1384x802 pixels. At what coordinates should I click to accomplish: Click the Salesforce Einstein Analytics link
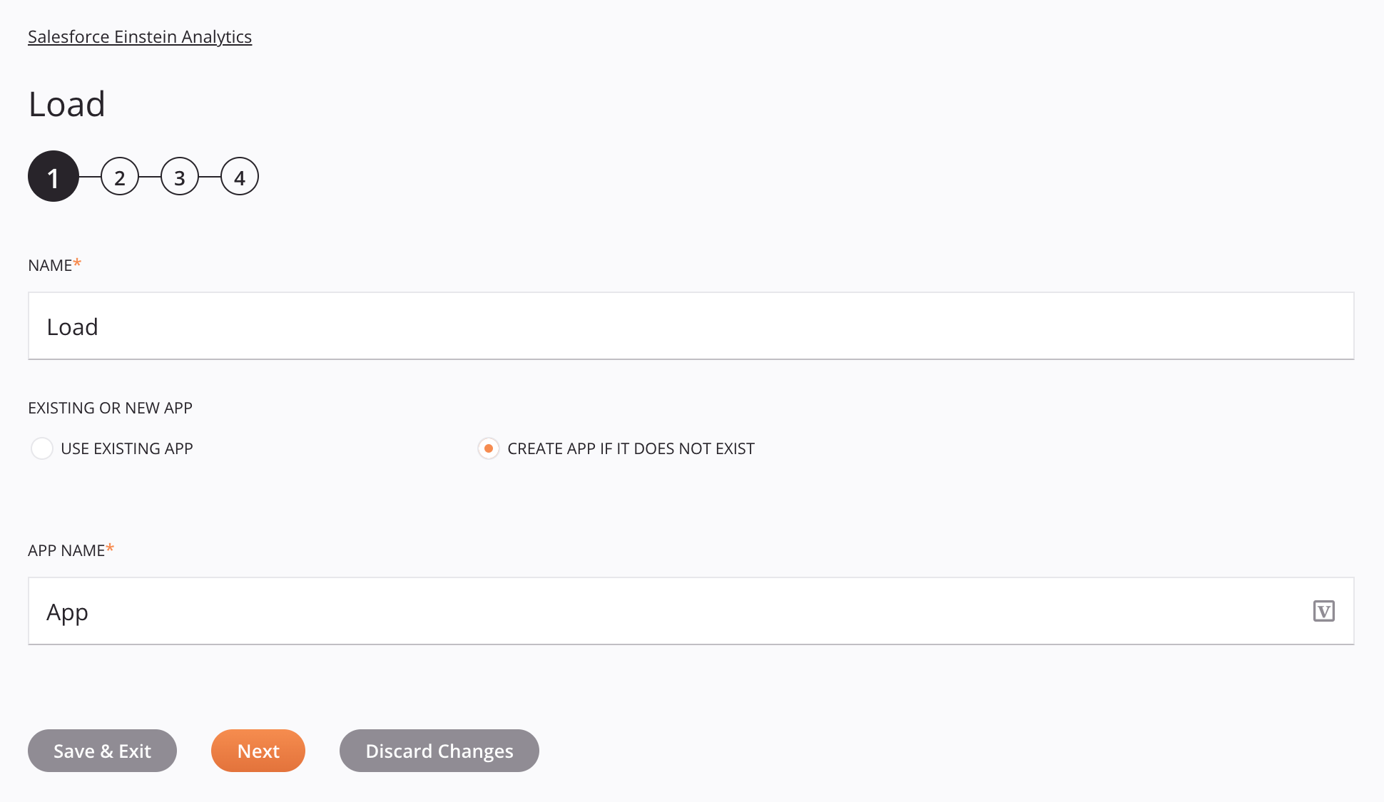(x=139, y=36)
